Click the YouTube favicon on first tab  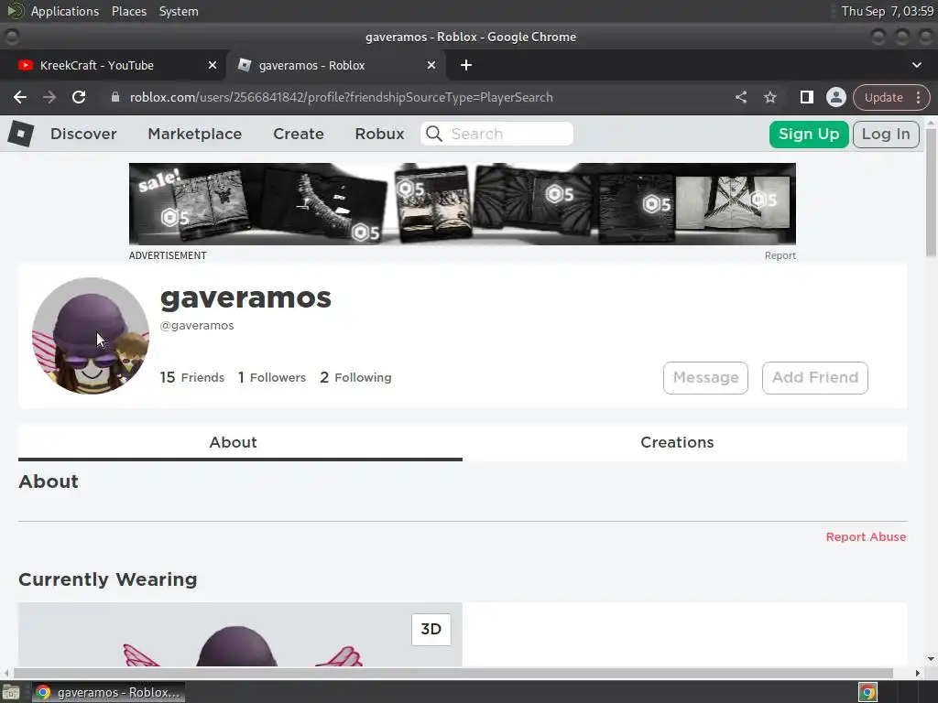click(25, 65)
